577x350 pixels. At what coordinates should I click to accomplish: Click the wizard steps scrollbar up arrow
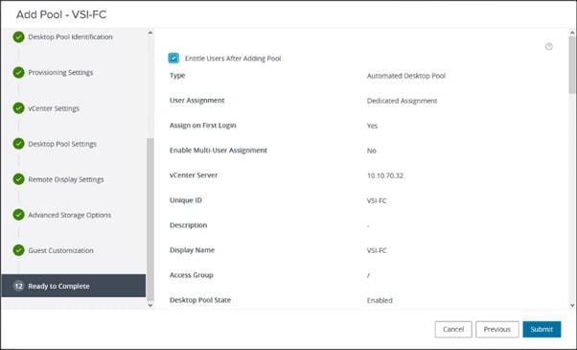pyautogui.click(x=150, y=34)
